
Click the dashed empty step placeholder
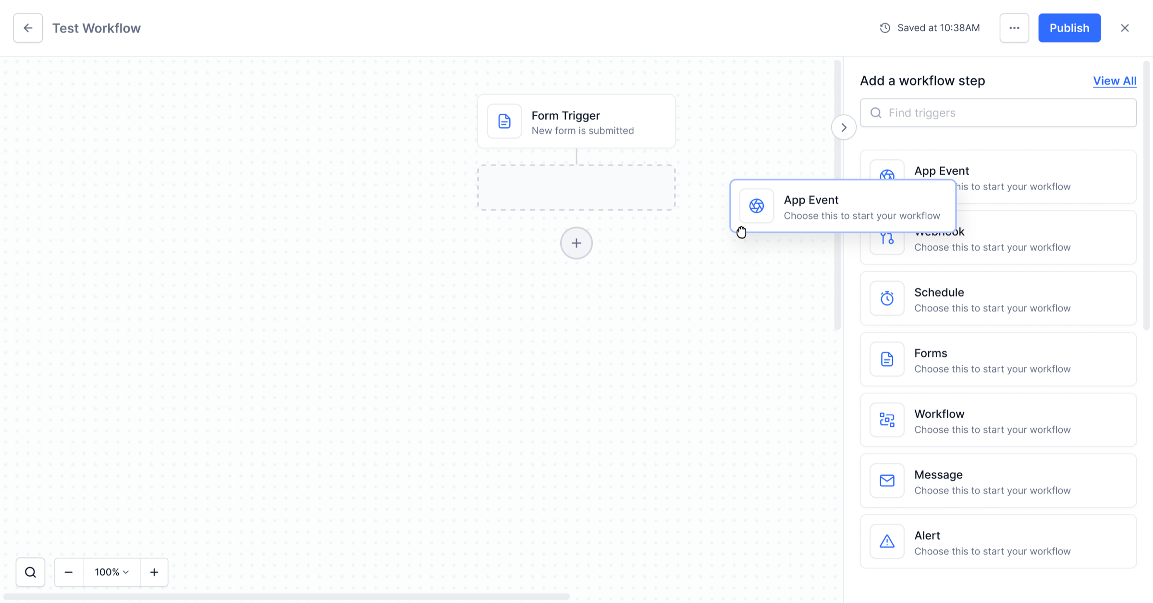click(576, 188)
